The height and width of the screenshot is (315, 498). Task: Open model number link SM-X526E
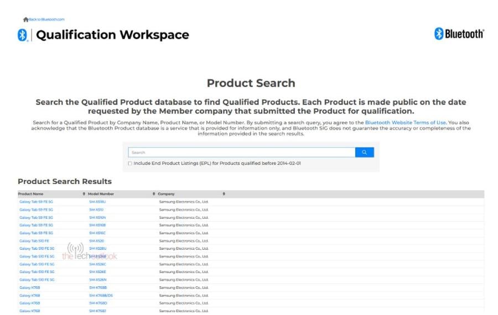tap(97, 272)
